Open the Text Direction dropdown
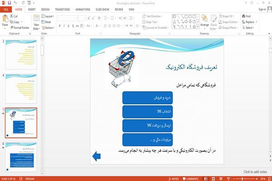This screenshot has height=181, width=272. (152, 16)
